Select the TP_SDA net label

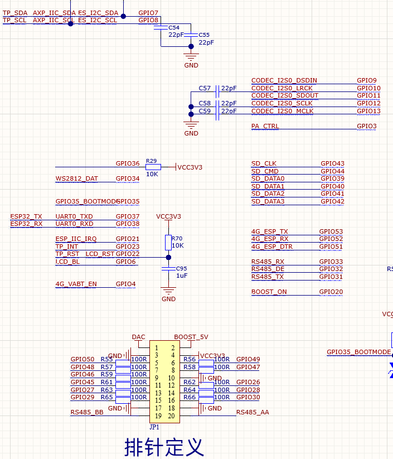pyautogui.click(x=15, y=13)
